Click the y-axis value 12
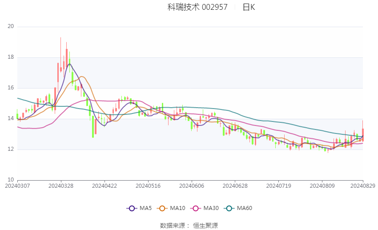378x230 pixels. pos(11,149)
